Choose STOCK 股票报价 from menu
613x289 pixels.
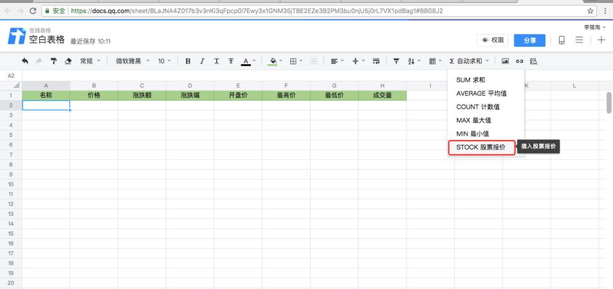pyautogui.click(x=481, y=148)
